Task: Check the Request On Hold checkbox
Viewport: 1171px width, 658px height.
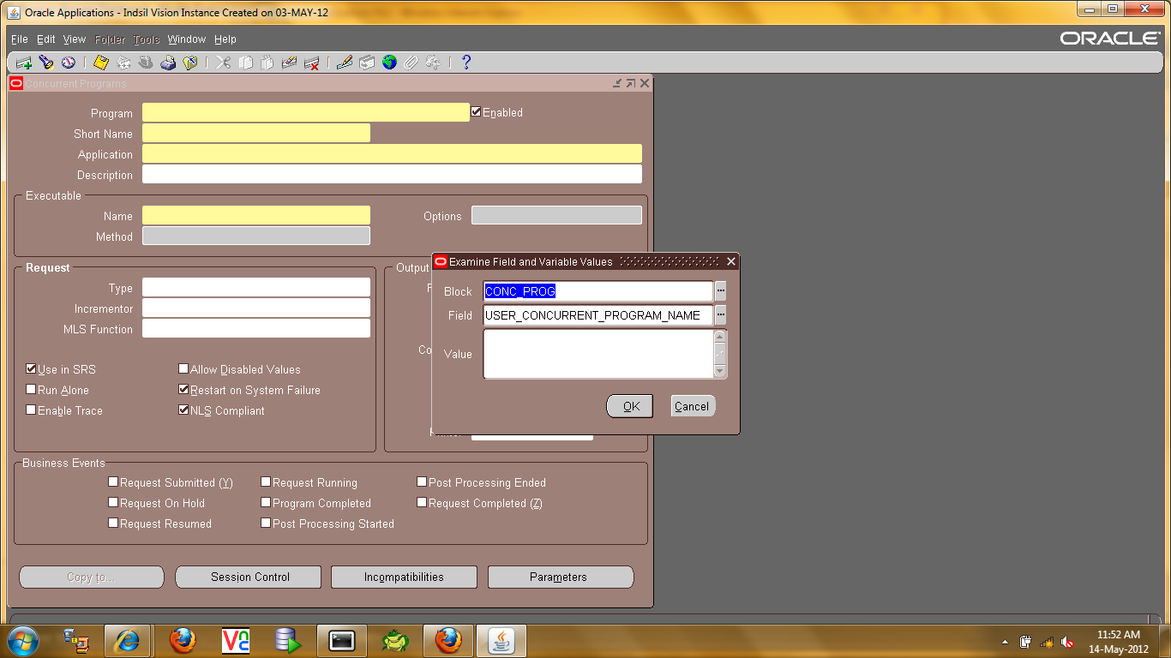Action: pyautogui.click(x=113, y=503)
